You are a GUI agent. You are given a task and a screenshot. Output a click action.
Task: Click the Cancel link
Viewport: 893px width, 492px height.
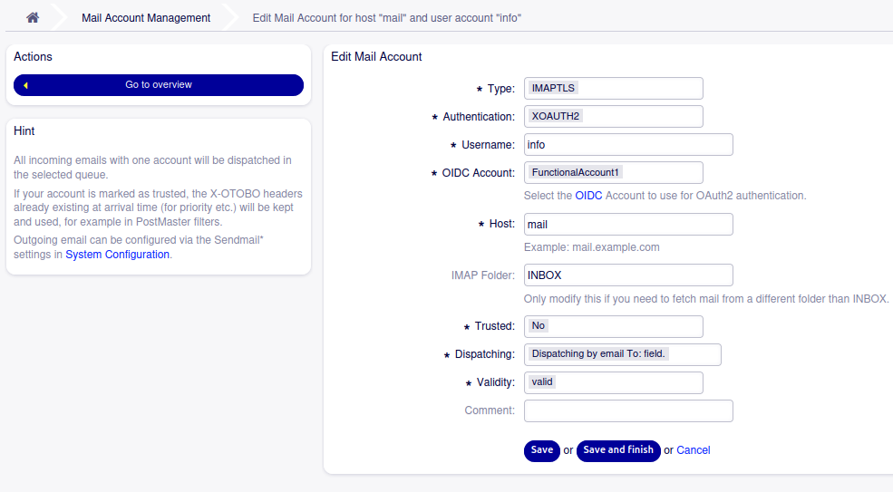[694, 450]
